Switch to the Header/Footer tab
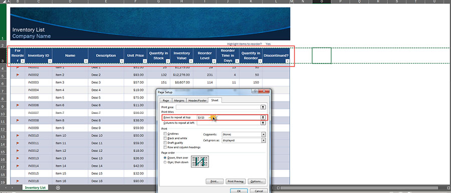The height and width of the screenshot is (193, 451). tap(197, 100)
